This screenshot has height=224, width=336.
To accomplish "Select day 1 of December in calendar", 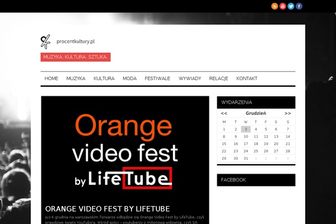I will [224, 129].
